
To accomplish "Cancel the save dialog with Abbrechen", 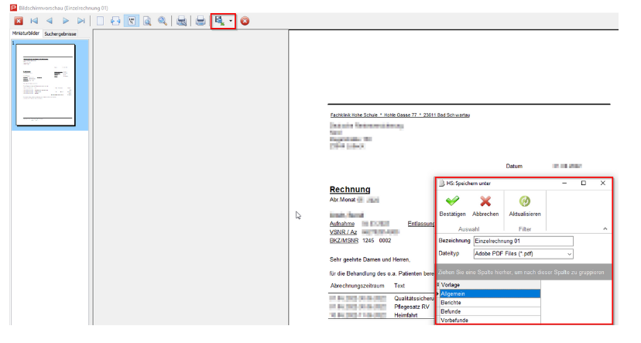I will point(485,205).
